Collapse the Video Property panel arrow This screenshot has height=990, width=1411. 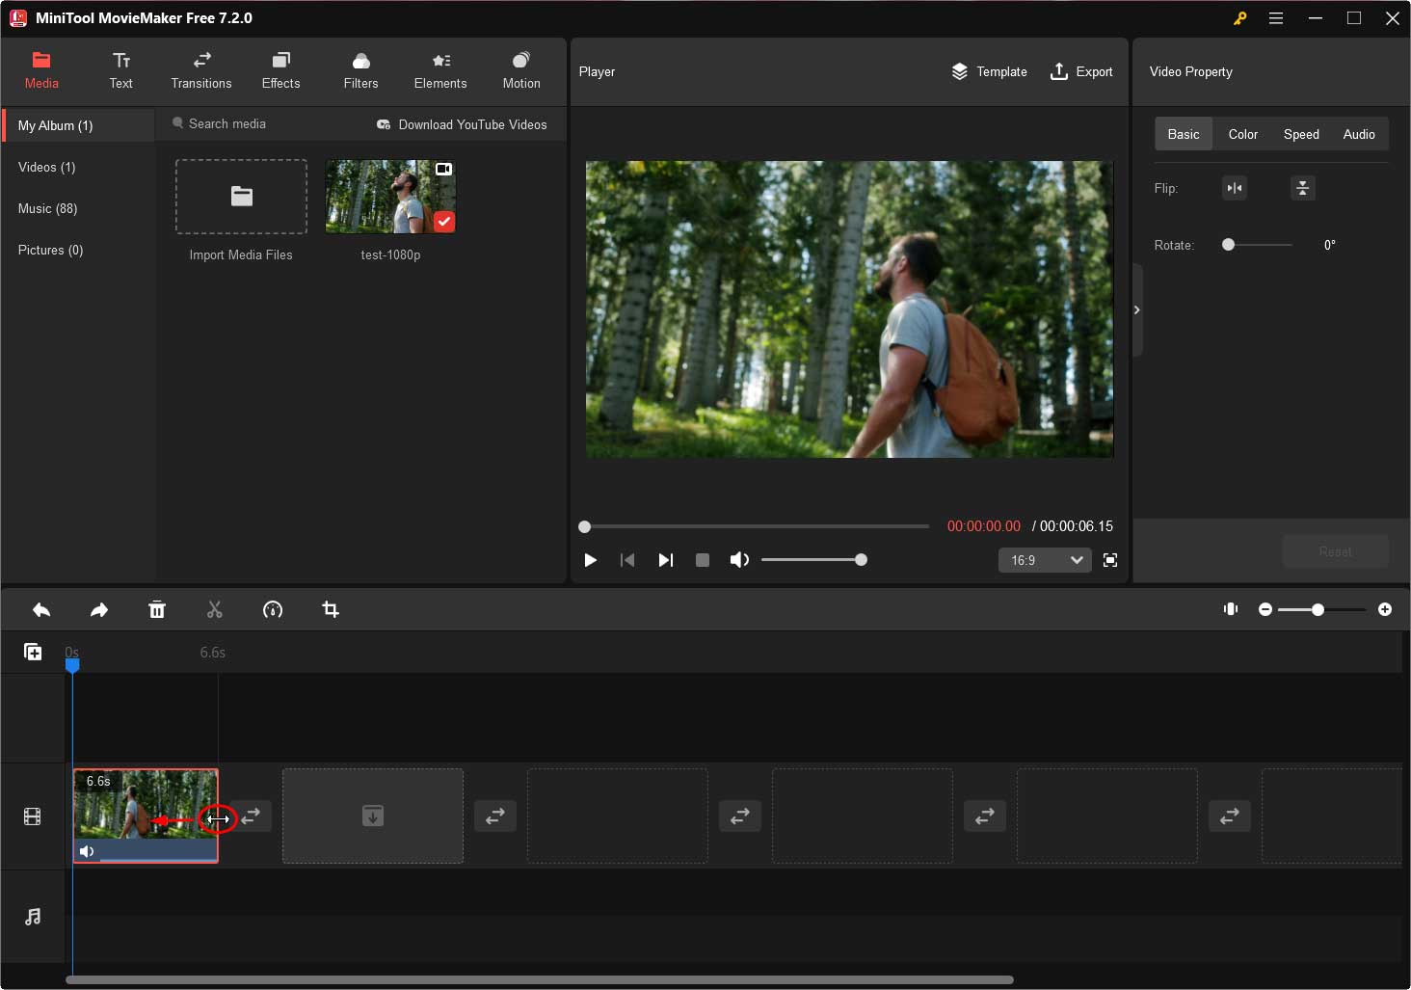(1137, 310)
